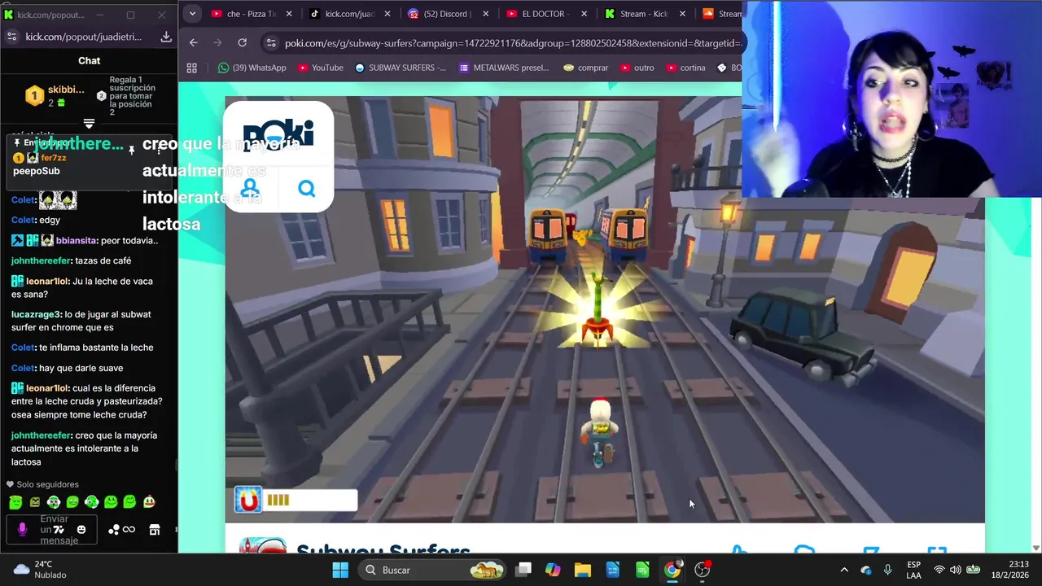
Task: Open the (39) WhatsApp bookmark
Action: 252,68
